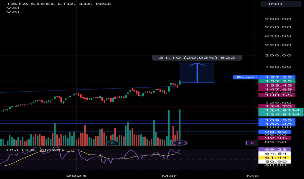Click the 31.10 (20.03%) 622 measurement label
The width and height of the screenshot is (304, 179).
click(x=197, y=58)
